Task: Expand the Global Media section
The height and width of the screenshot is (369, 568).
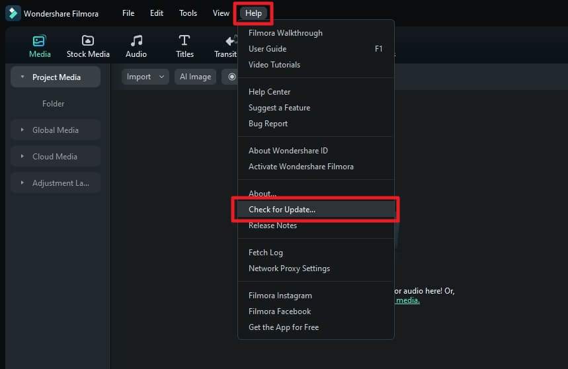Action: [22, 130]
